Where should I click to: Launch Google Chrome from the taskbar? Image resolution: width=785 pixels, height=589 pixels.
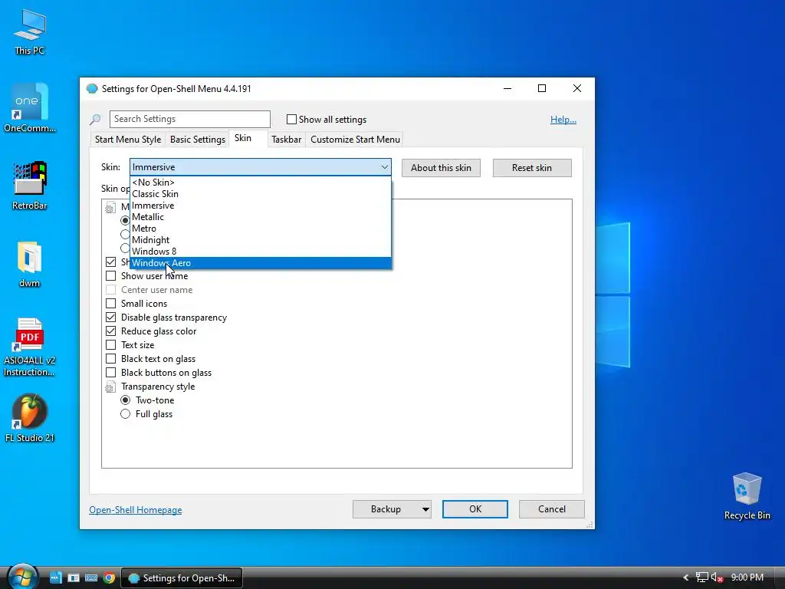(x=109, y=578)
